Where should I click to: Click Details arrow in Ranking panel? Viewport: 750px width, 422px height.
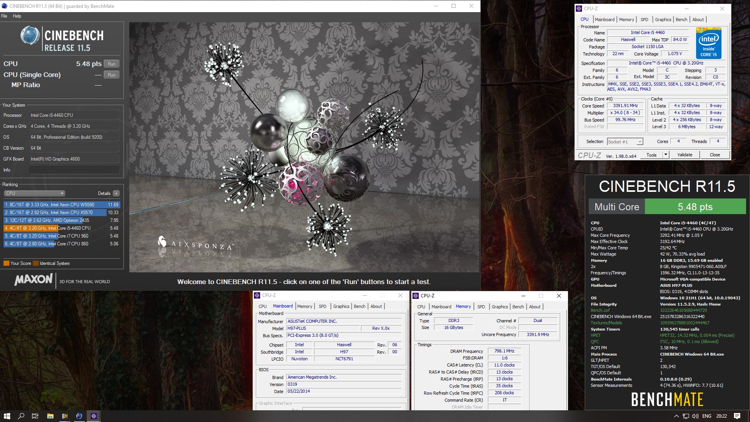point(116,193)
